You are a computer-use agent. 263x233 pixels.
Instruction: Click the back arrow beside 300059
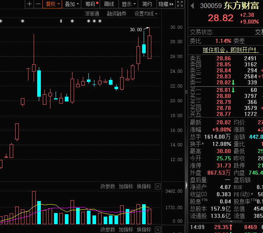tap(193, 6)
